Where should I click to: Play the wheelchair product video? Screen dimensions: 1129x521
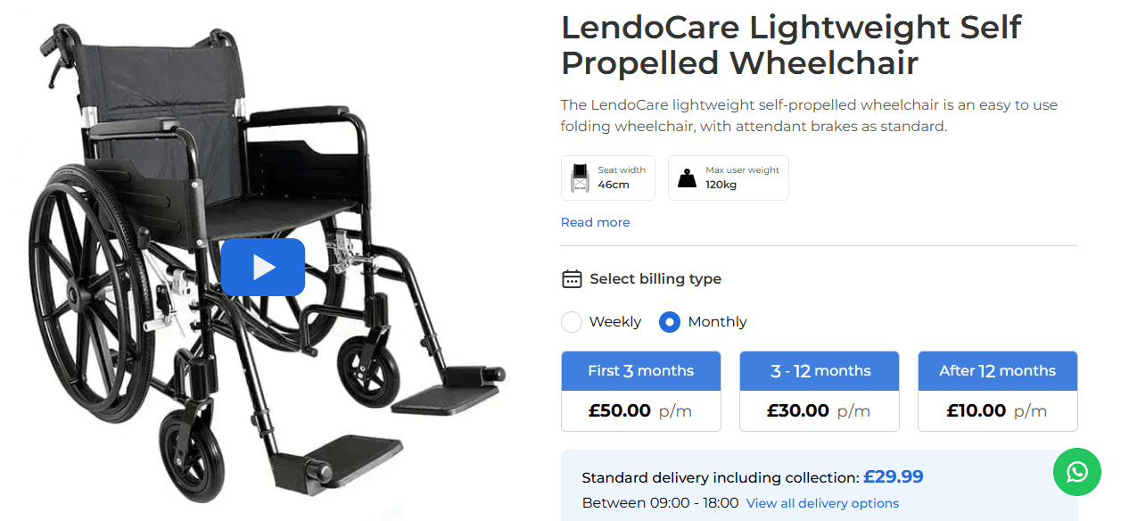tap(263, 267)
